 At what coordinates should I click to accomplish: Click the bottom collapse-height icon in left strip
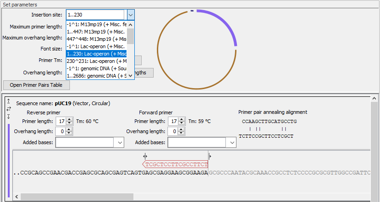click(x=8, y=117)
